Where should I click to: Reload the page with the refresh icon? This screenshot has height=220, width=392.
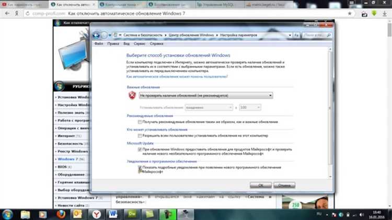pyautogui.click(x=28, y=14)
